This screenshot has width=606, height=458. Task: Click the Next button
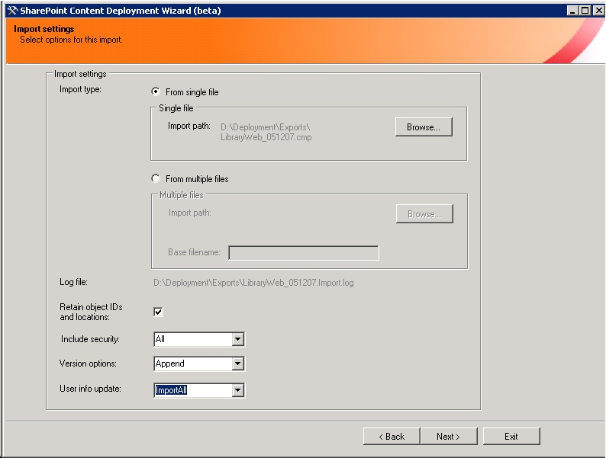pos(449,437)
